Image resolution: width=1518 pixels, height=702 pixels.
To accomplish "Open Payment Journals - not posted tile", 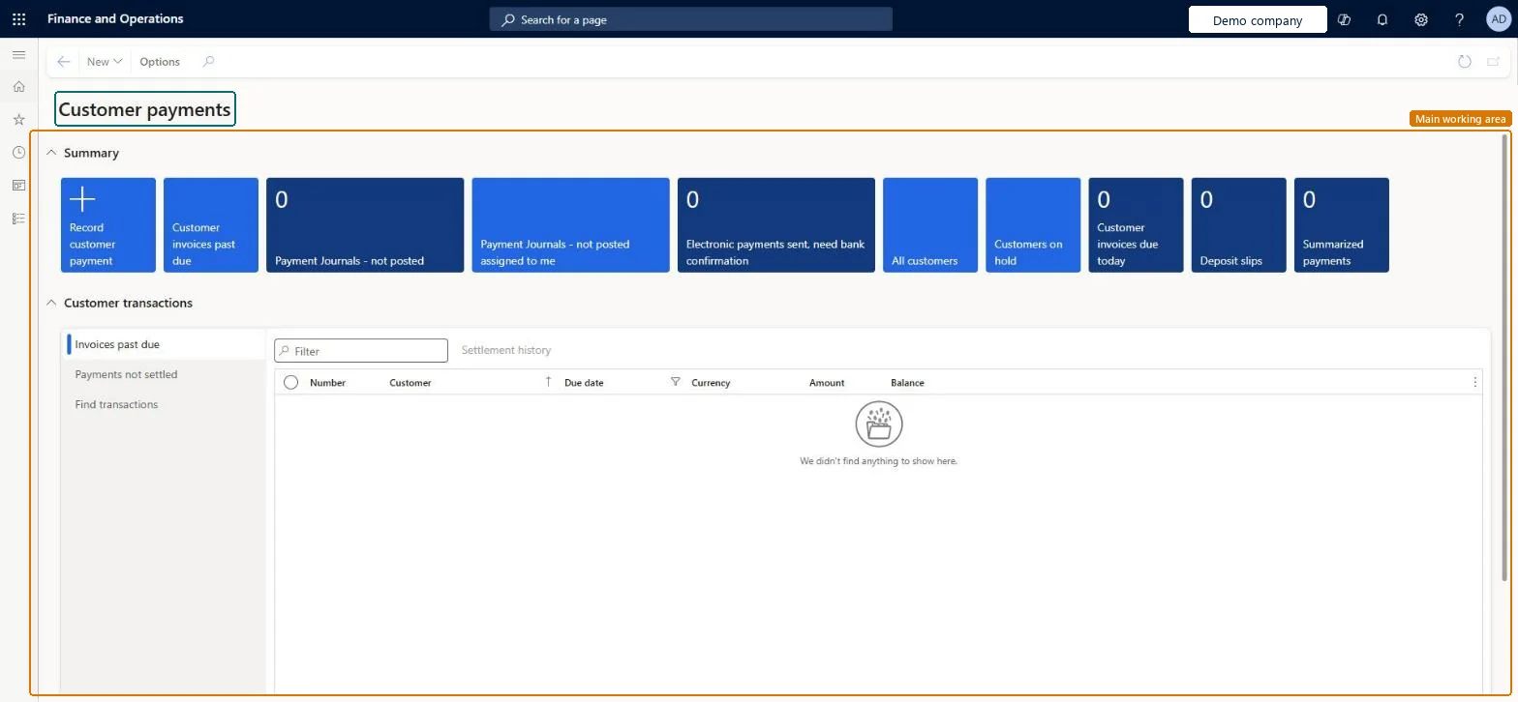I will pyautogui.click(x=365, y=225).
